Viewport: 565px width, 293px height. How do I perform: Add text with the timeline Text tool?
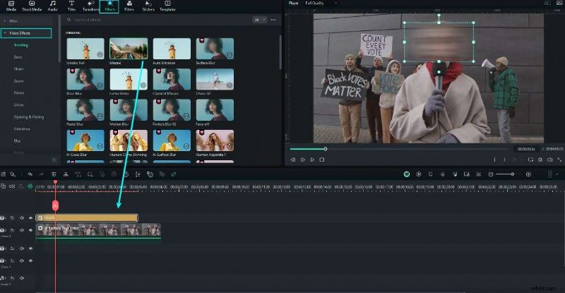[x=78, y=174]
